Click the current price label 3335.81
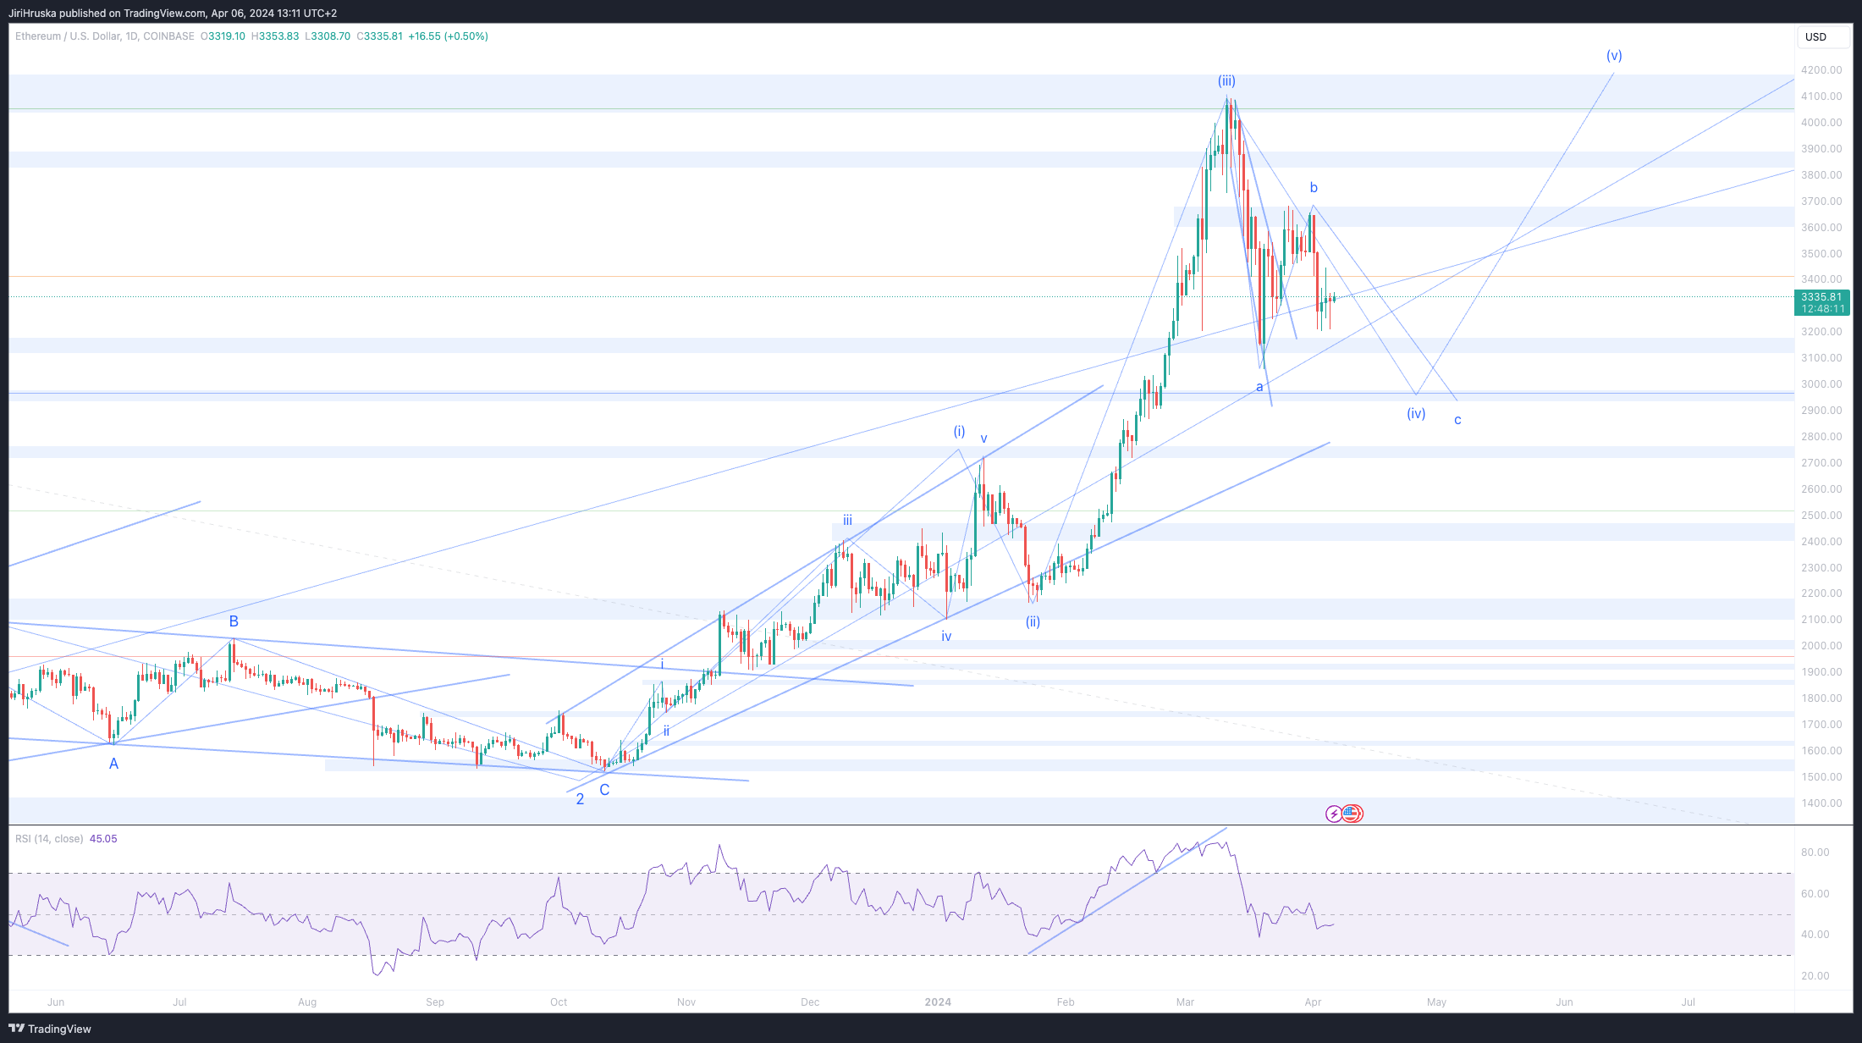 (1821, 297)
